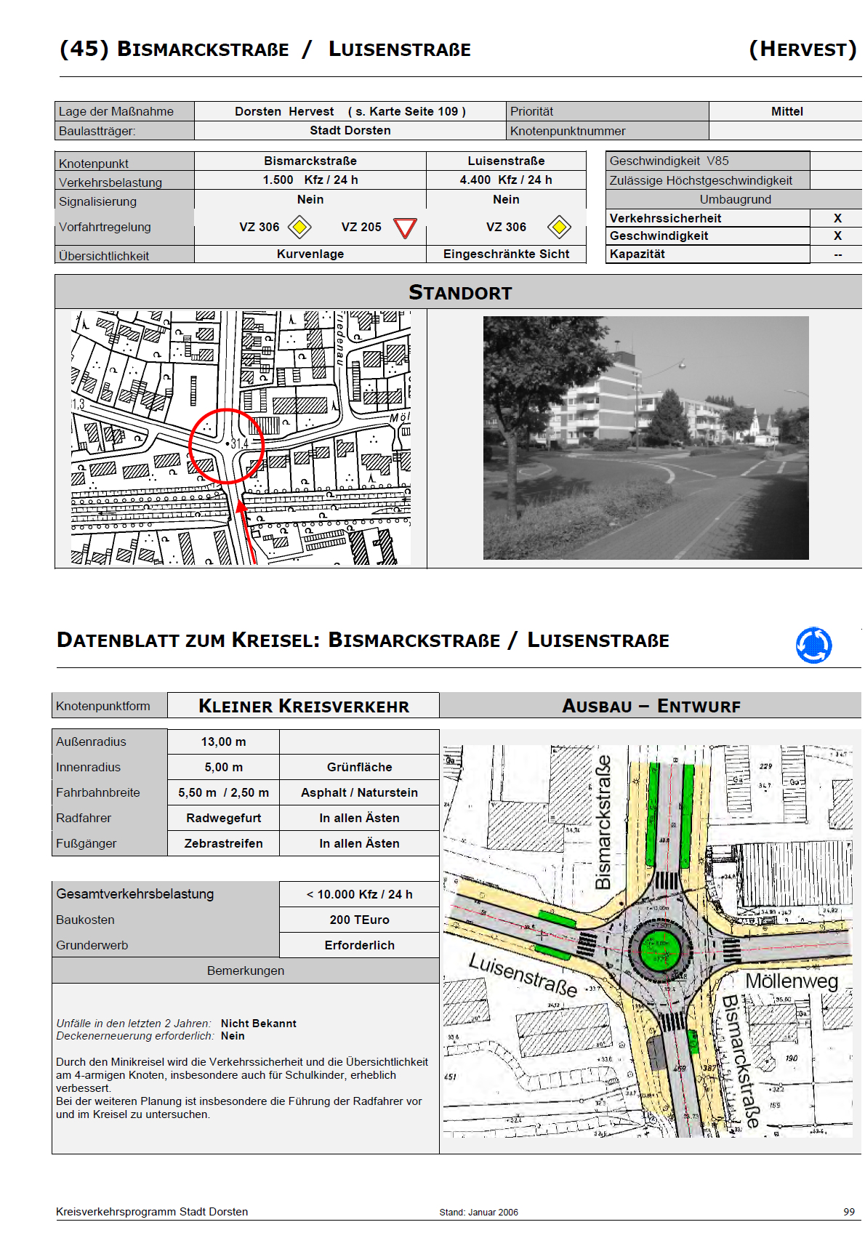Click the dashes beside Kapazität
The height and width of the screenshot is (1254, 865).
[837, 254]
